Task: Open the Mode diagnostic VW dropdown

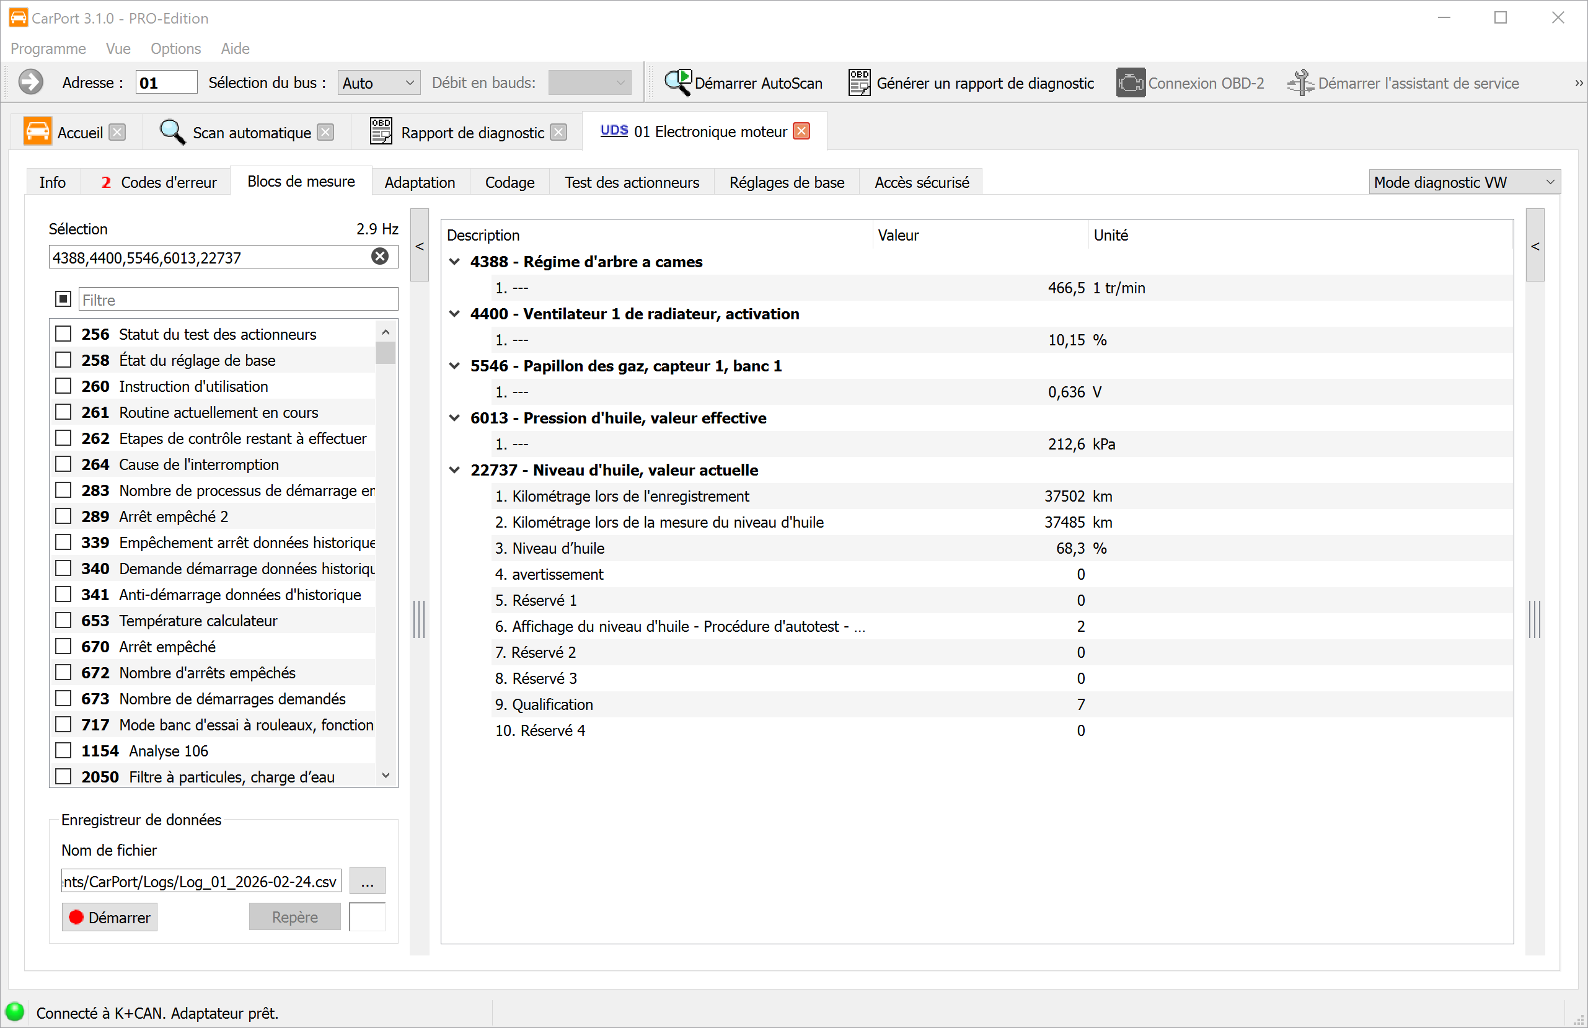Action: click(1464, 182)
